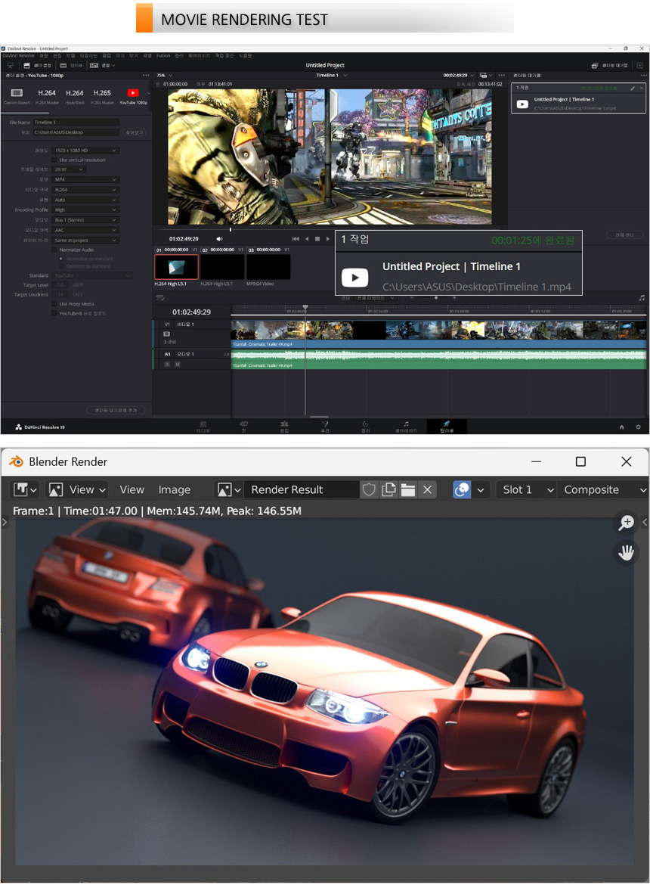
Task: Click the viewer volume speaker icon
Action: coord(219,239)
